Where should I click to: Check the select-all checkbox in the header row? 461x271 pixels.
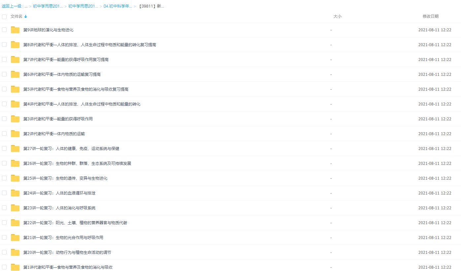(4, 16)
